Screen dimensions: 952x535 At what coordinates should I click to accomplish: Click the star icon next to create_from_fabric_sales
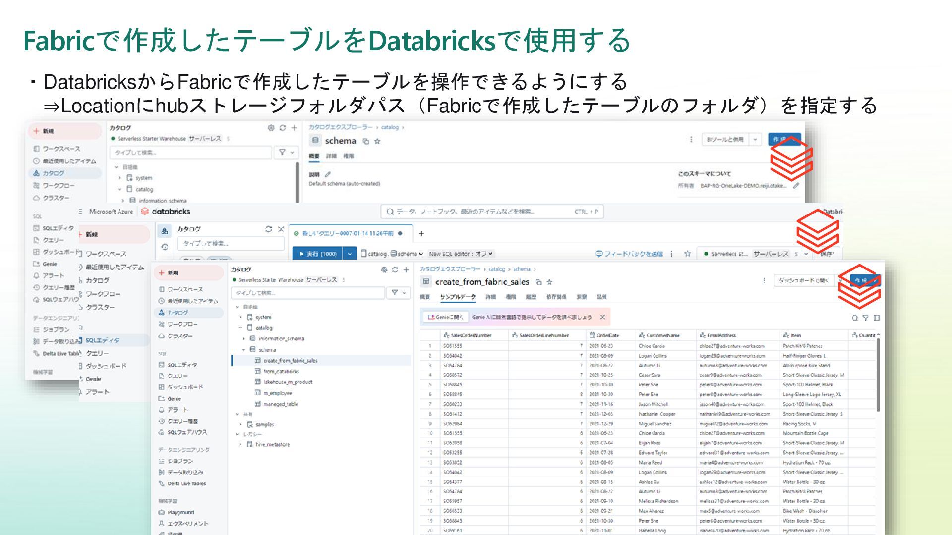[549, 282]
